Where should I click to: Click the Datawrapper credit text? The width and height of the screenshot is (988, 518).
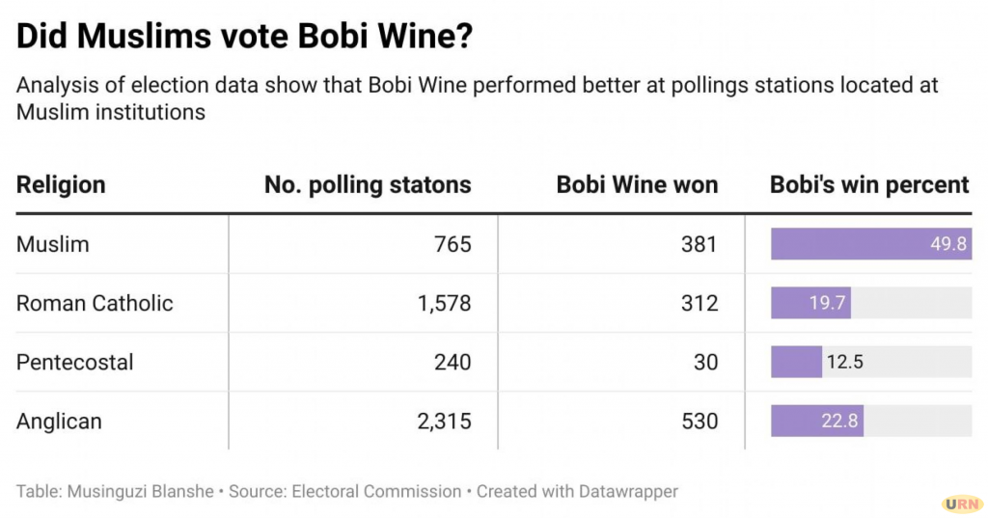click(x=577, y=491)
